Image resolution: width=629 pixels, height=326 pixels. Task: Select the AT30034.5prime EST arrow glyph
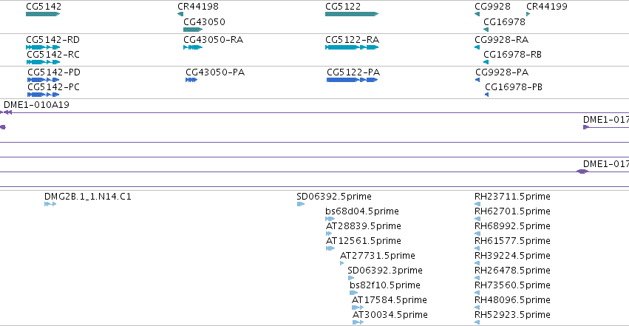click(358, 322)
